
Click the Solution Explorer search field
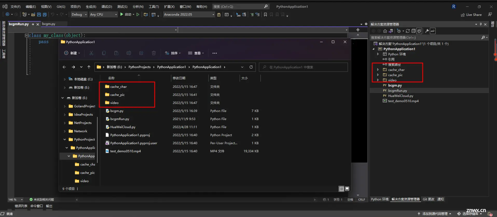(429, 38)
